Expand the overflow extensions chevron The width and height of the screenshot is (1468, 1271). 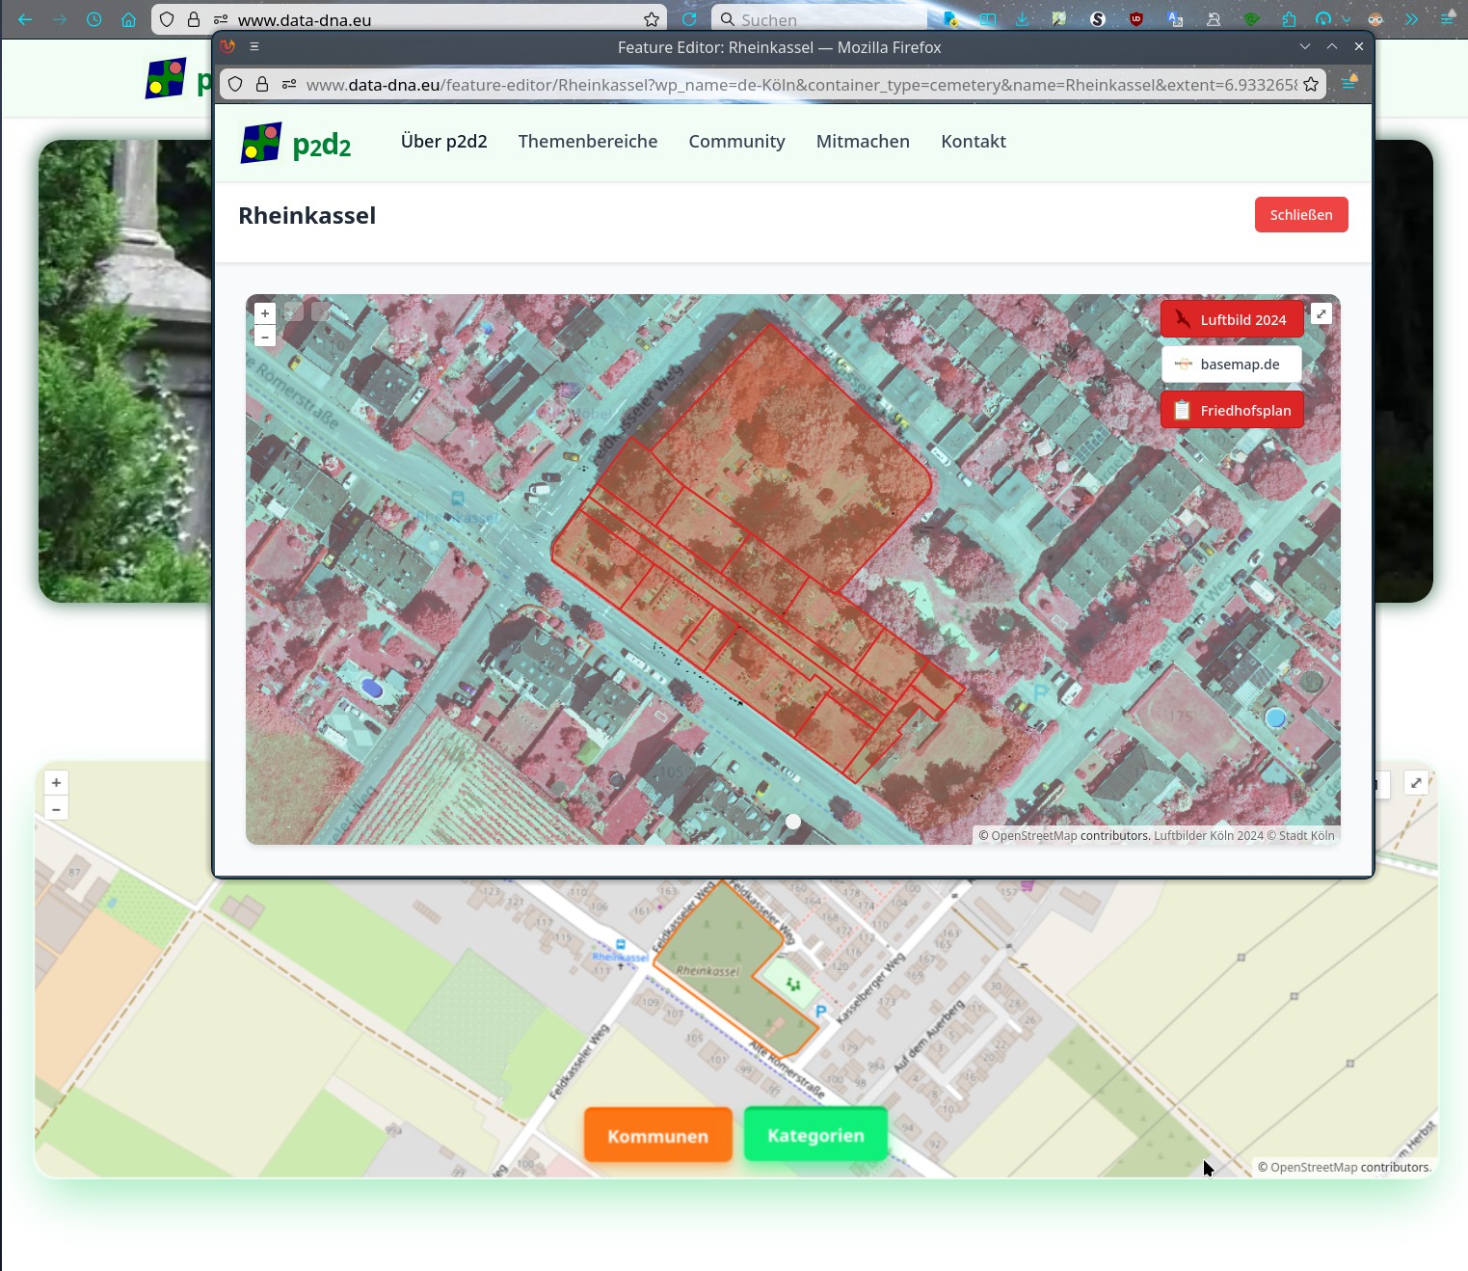point(1411,19)
